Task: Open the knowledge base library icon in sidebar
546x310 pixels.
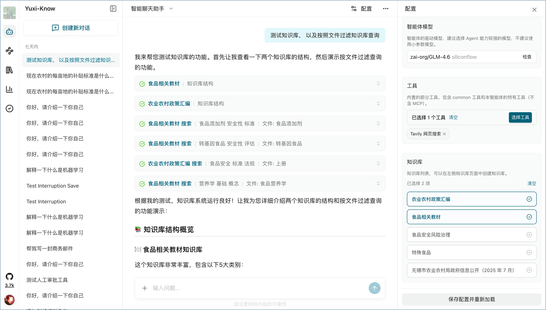Action: [9, 70]
